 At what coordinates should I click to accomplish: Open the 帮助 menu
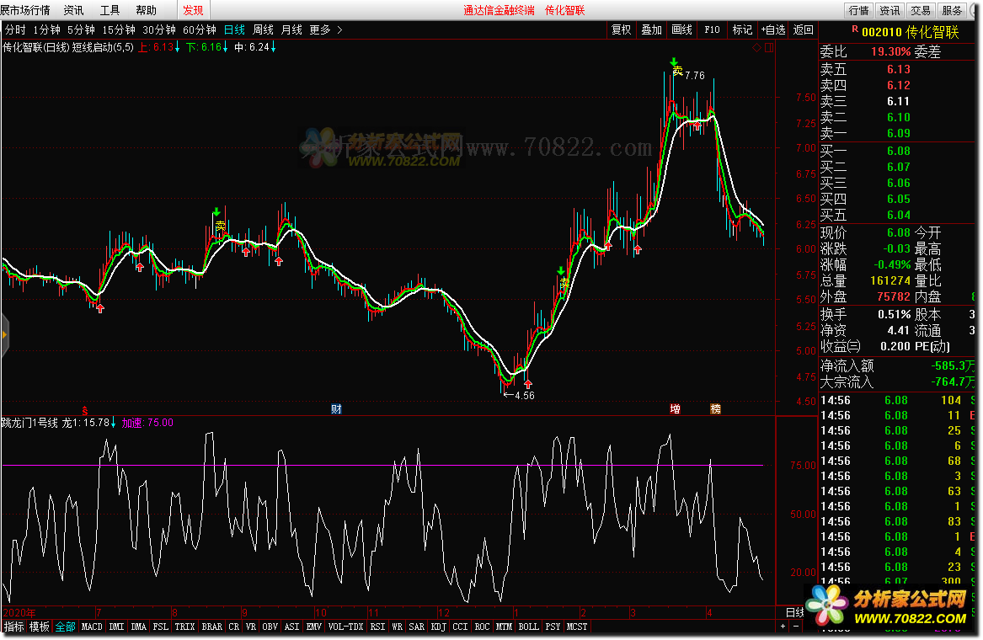click(x=146, y=10)
